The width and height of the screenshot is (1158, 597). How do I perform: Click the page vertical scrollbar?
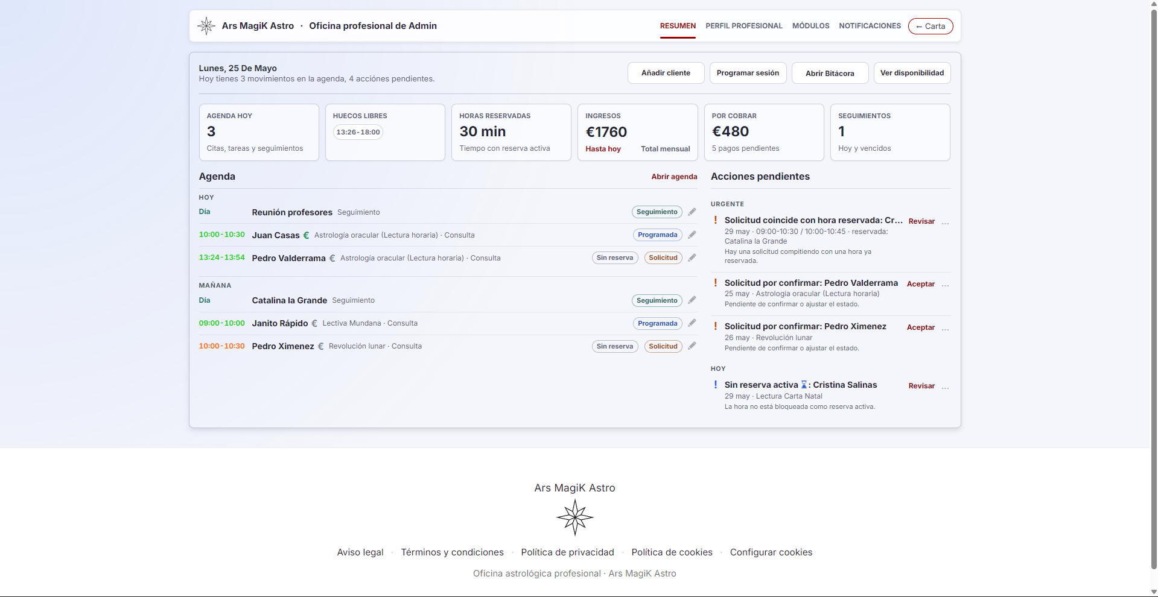pos(1154,289)
